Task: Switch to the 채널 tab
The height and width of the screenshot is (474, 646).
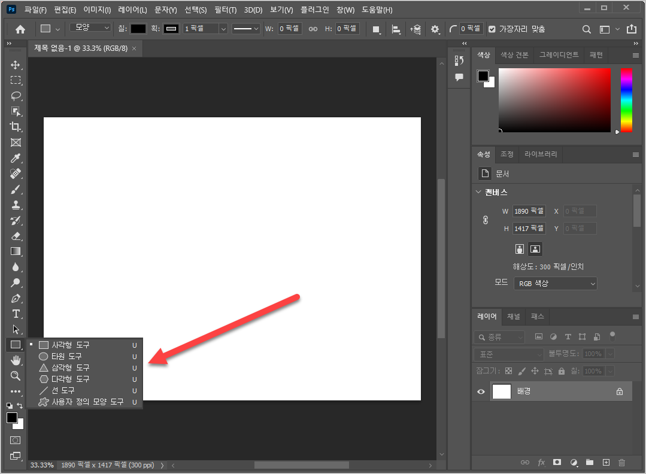Action: 513,316
